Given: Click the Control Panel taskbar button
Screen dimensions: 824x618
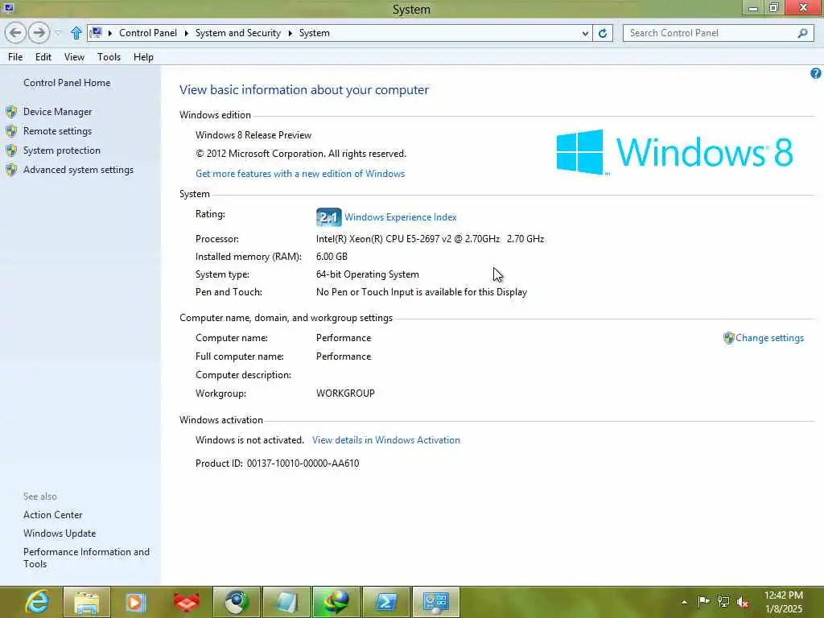Looking at the screenshot, I should pyautogui.click(x=436, y=602).
